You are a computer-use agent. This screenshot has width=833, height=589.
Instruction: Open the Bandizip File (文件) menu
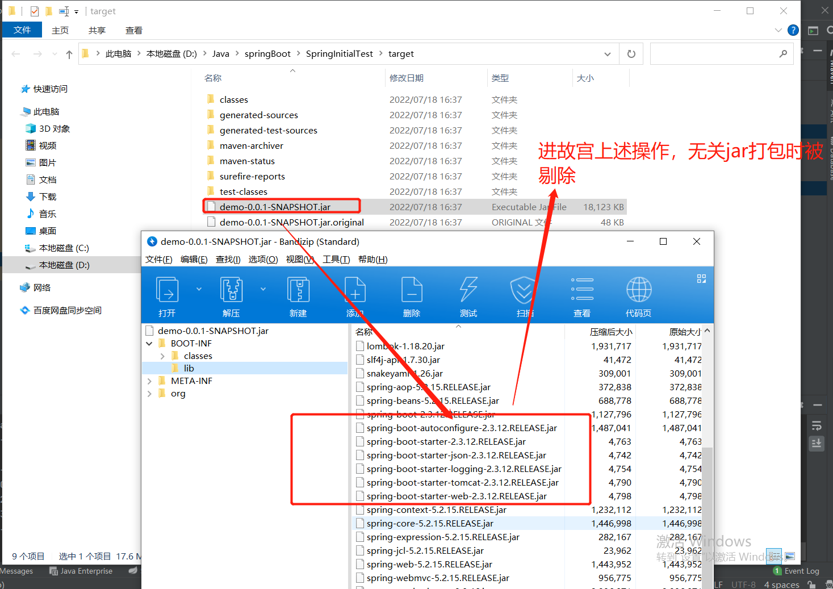[x=158, y=260]
